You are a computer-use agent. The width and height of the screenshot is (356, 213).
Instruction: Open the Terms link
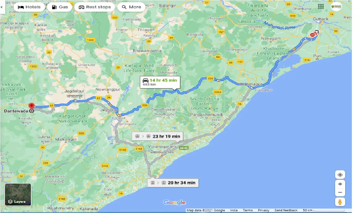(x=247, y=211)
